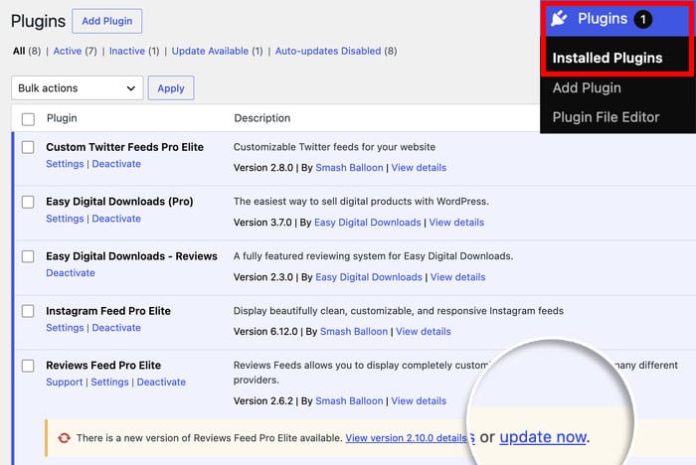Deactivate Easy Digital Downloads - Reviews

click(71, 273)
